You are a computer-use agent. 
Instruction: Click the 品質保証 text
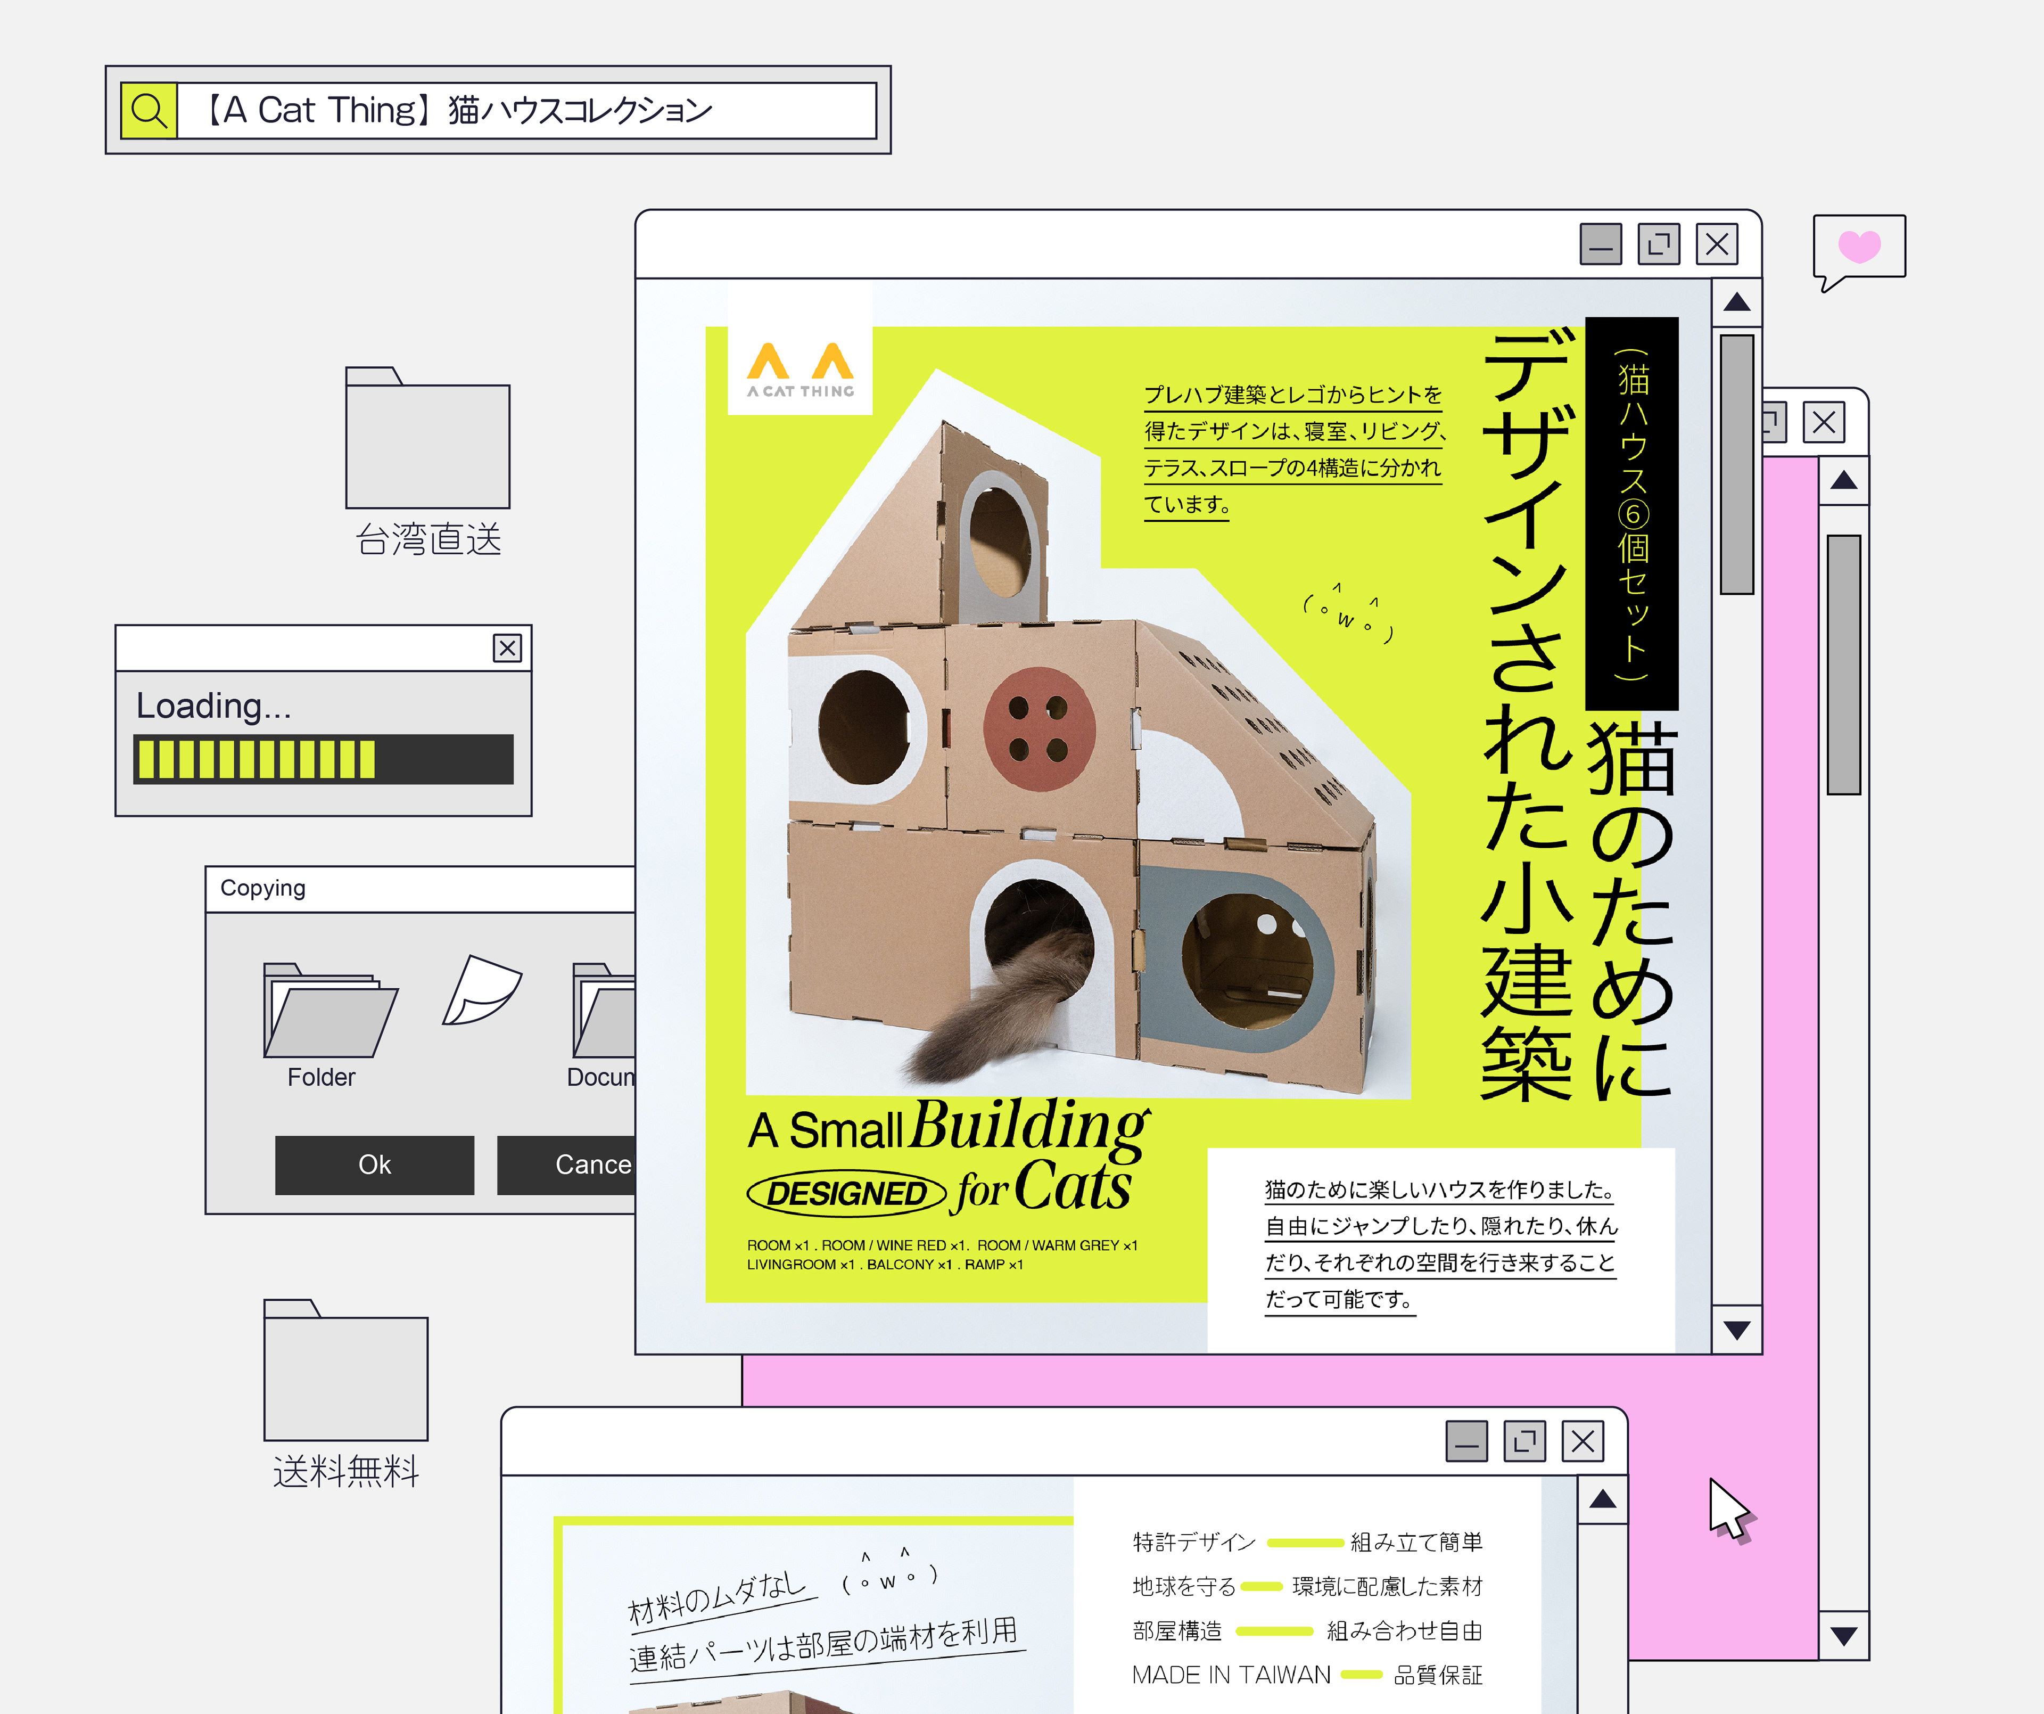(1439, 1675)
